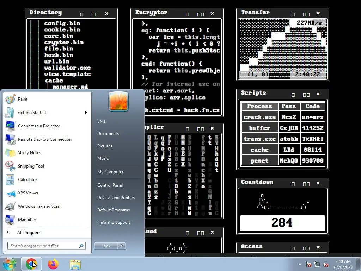361x271 pixels.
Task: Maximize the Directory window
Action: (x=94, y=14)
